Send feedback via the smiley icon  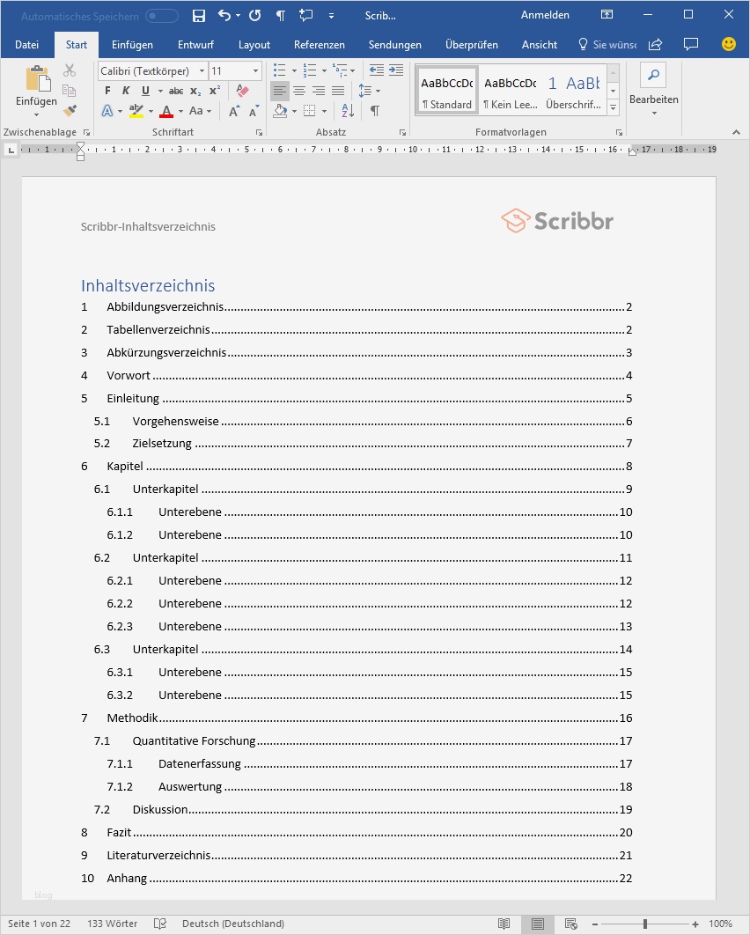[x=729, y=43]
